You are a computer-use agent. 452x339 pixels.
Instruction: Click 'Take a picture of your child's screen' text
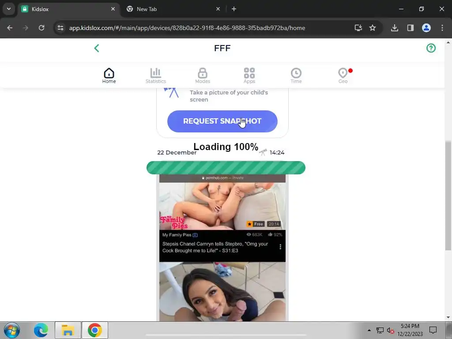[229, 96]
